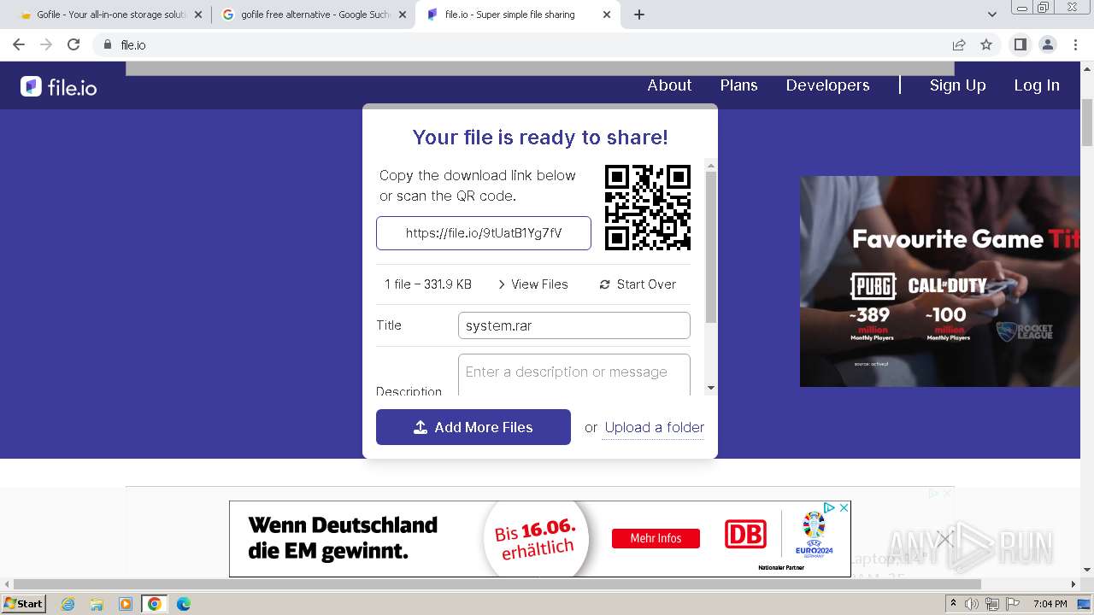The image size is (1094, 615).
Task: Toggle the browser side panel
Action: tap(1020, 44)
